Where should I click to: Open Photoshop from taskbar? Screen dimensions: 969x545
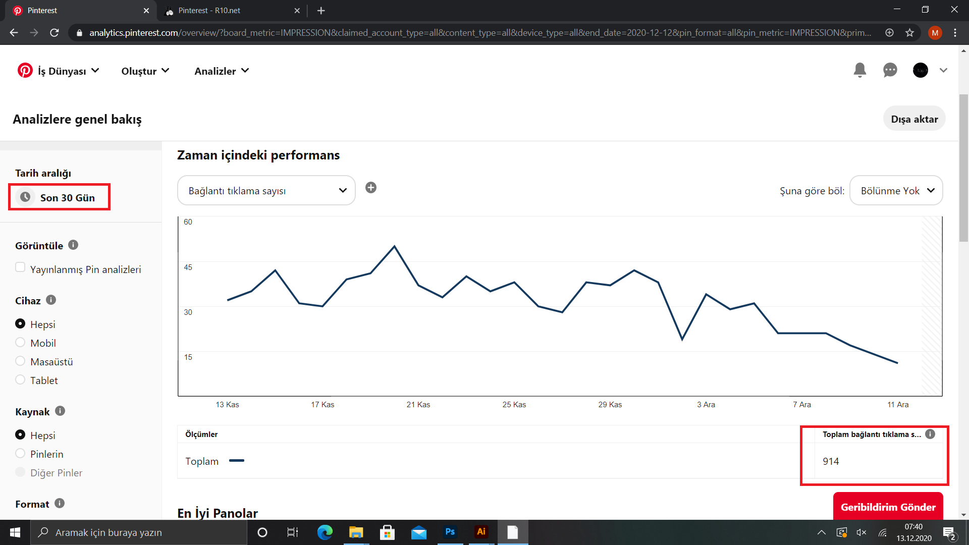(x=450, y=532)
